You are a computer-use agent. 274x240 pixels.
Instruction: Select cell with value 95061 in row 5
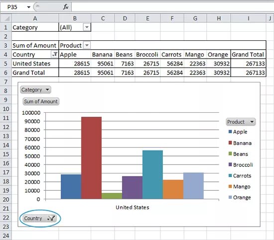click(x=103, y=64)
